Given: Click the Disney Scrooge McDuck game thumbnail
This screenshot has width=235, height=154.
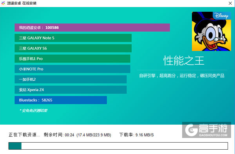Looking at the screenshot, I should tap(211, 31).
